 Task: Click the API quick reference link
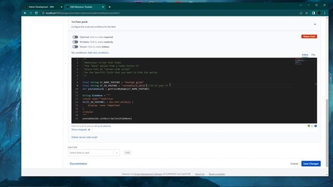coord(103,126)
